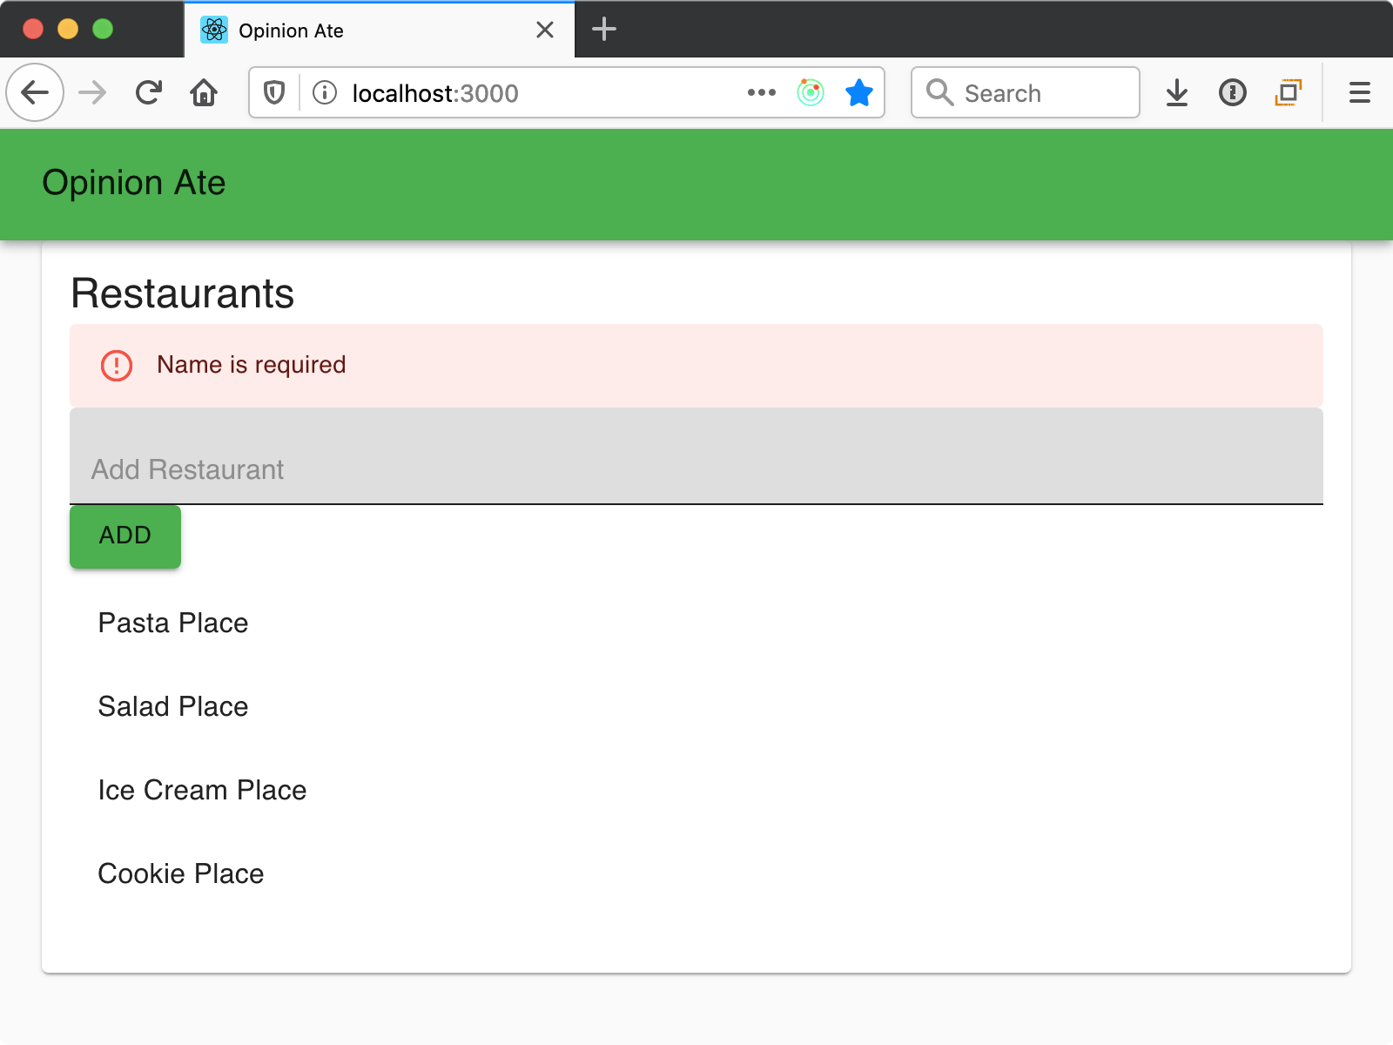Click the React favicon on the tab
Viewport: 1393px width, 1045px height.
(x=214, y=30)
